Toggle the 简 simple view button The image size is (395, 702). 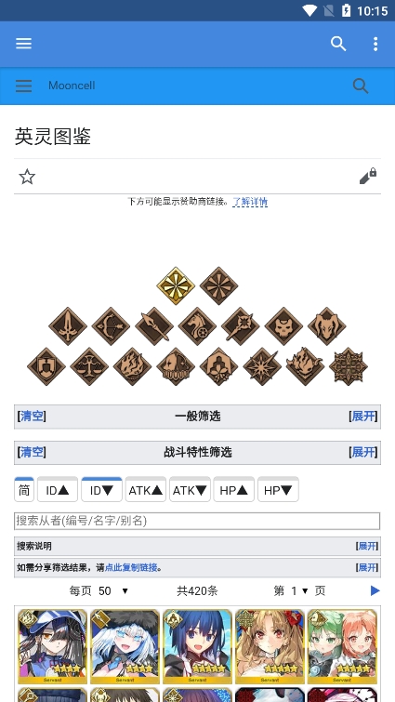24,490
